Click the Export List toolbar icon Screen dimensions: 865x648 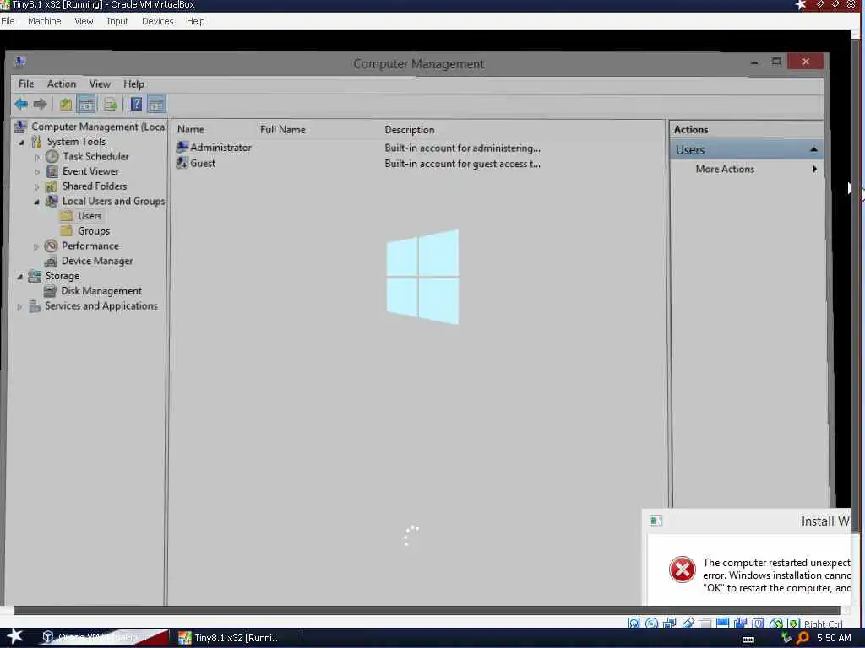point(111,104)
